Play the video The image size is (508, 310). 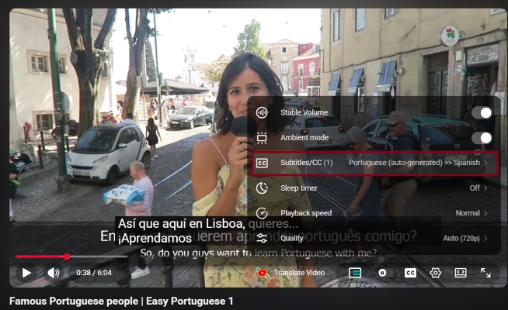tap(26, 273)
